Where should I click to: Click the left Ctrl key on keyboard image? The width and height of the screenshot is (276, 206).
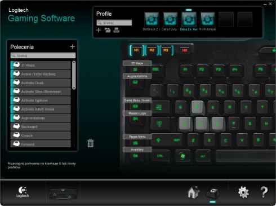(160, 156)
